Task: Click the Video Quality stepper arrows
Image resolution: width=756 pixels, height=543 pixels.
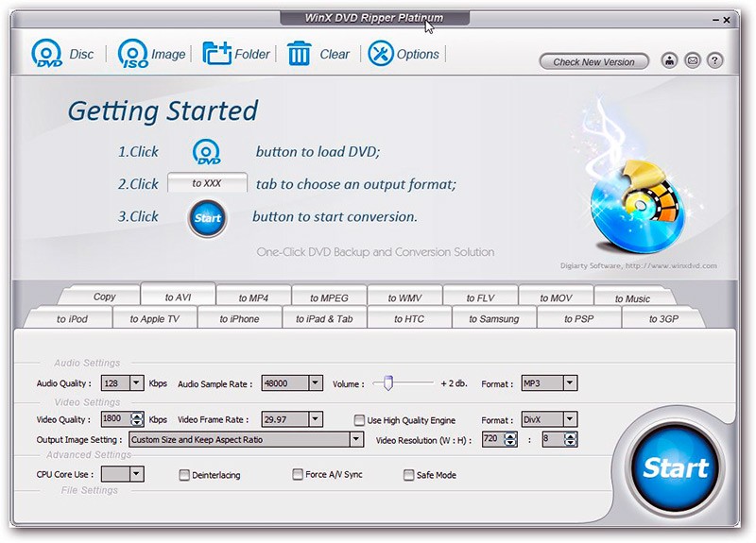Action: click(x=137, y=419)
